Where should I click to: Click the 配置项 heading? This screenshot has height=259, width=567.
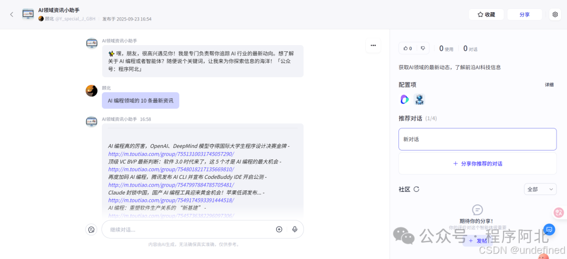[x=407, y=85]
